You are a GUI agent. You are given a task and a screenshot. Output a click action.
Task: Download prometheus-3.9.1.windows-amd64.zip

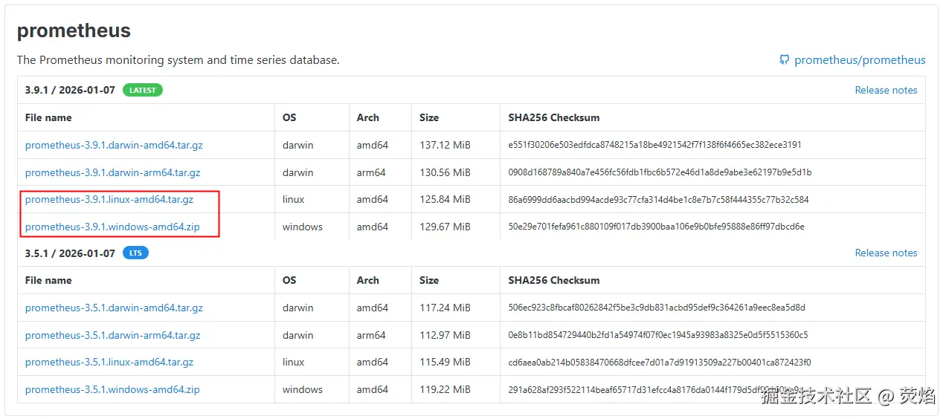(x=112, y=227)
